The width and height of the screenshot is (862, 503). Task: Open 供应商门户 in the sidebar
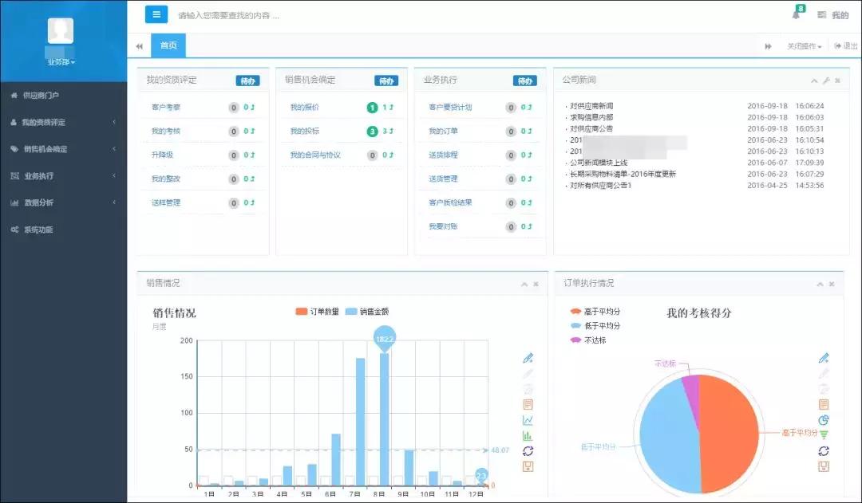[x=63, y=96]
